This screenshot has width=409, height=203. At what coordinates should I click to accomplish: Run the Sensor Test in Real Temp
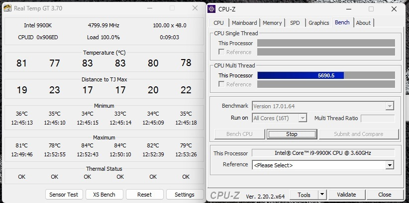click(64, 195)
